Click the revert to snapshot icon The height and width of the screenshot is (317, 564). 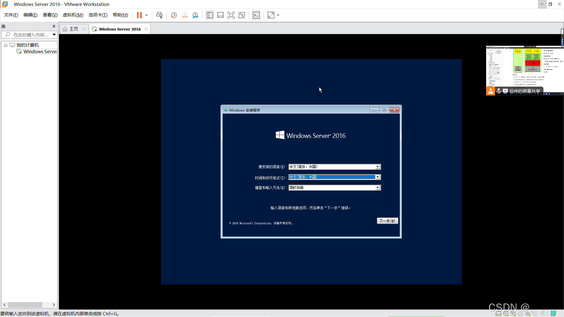coord(184,15)
